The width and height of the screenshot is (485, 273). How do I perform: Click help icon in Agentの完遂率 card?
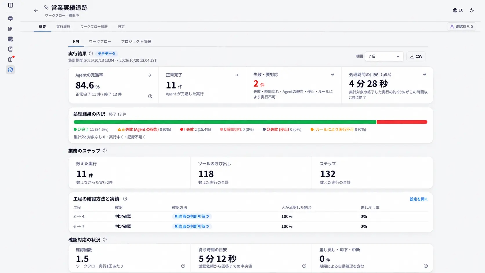point(150,96)
